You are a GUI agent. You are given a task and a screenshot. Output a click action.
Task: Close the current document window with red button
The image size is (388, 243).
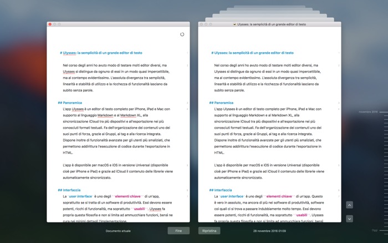50,24
